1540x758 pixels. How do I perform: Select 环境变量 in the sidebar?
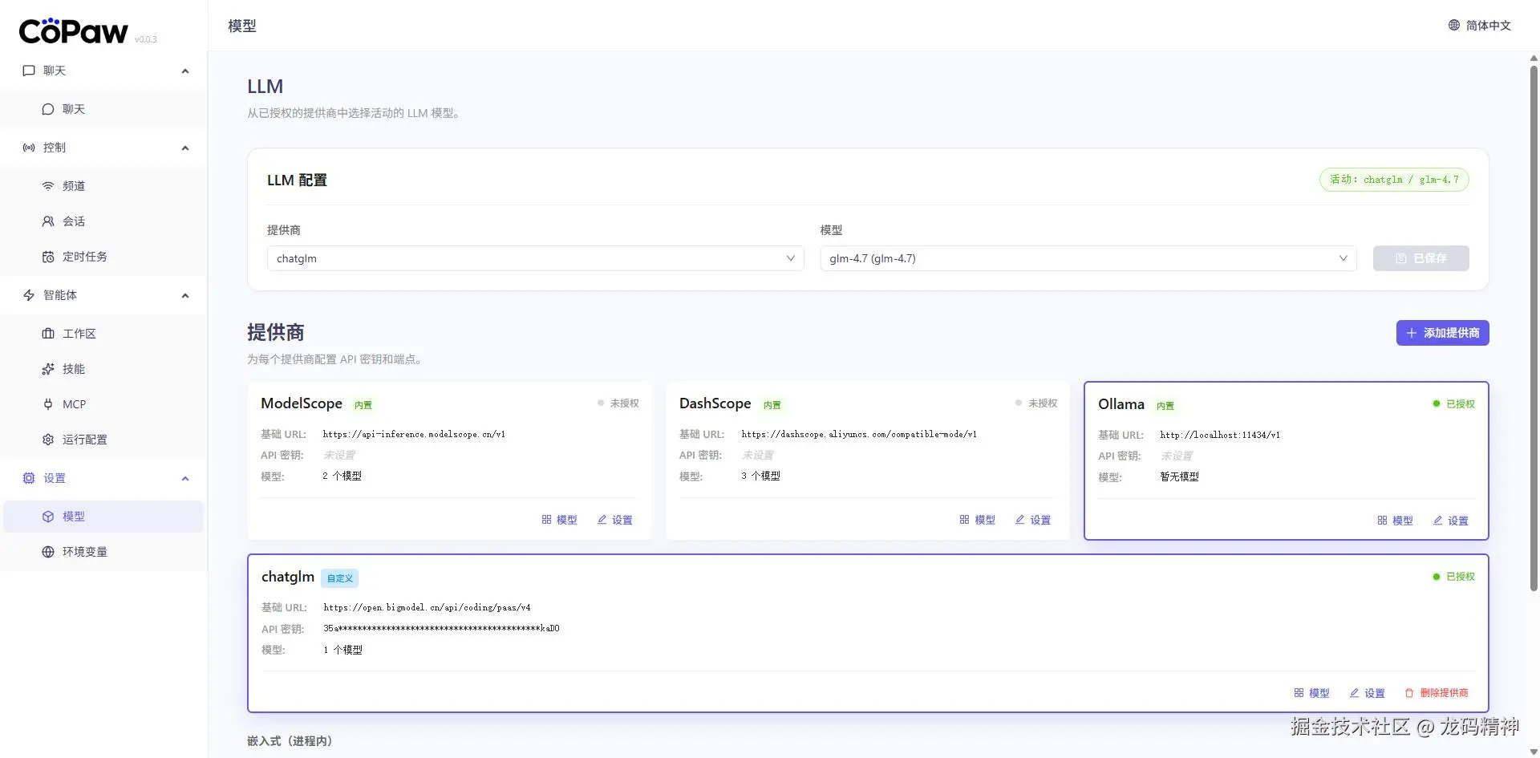coord(103,552)
